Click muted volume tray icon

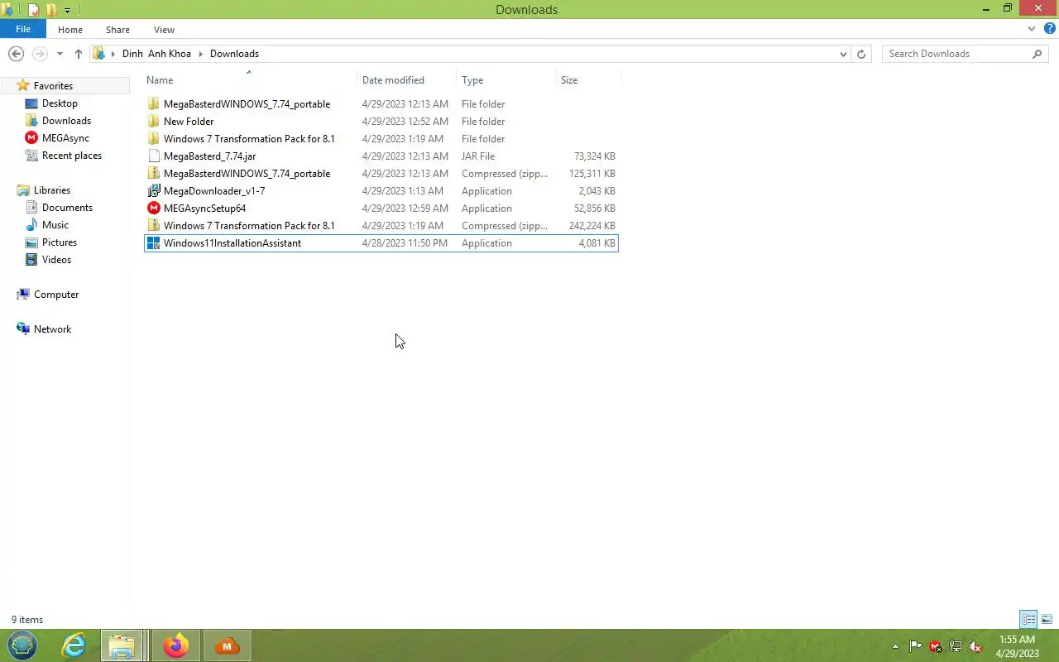point(975,646)
